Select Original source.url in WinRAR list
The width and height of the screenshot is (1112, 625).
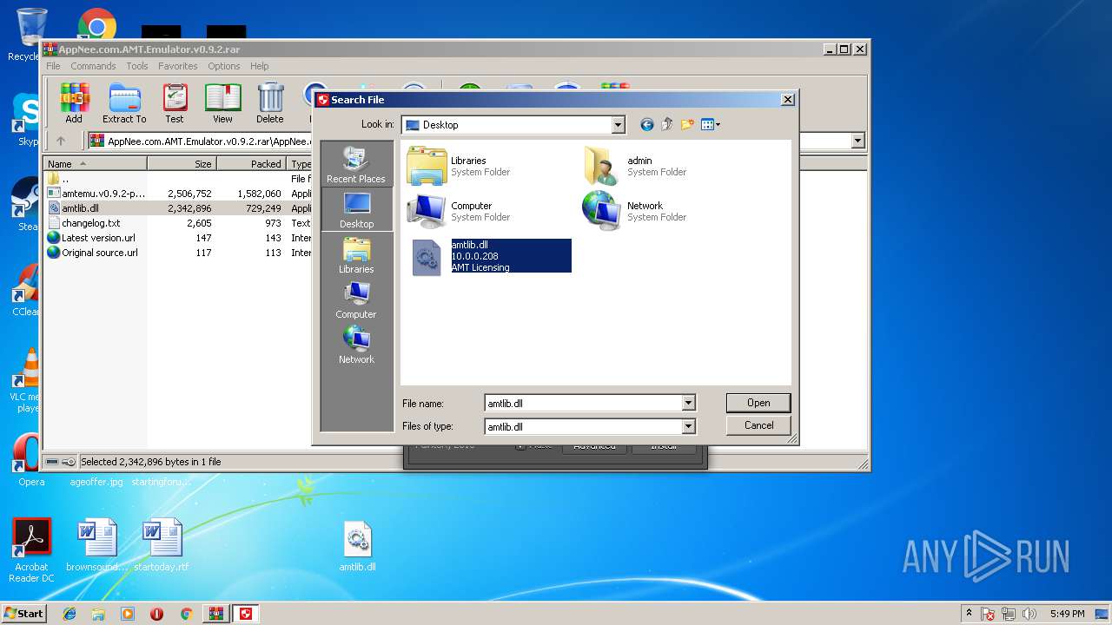[x=178, y=253]
